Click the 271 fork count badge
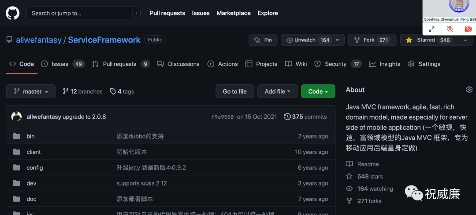 [384, 40]
